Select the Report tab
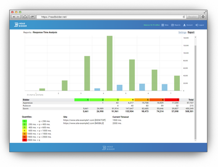 [191, 32]
